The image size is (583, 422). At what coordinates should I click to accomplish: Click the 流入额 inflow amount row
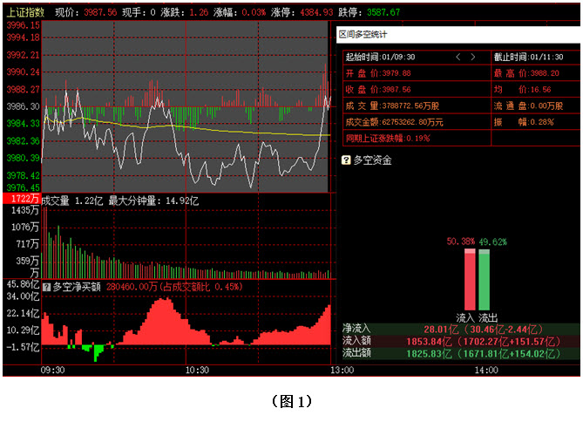tap(461, 341)
